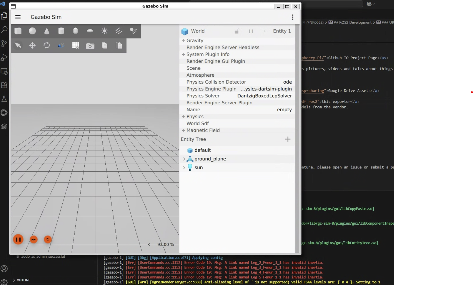The height and width of the screenshot is (285, 473).
Task: Step the simulation forward
Action: (x=33, y=239)
